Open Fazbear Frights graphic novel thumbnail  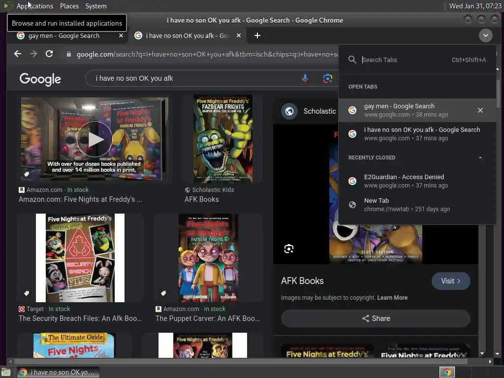[x=223, y=138]
